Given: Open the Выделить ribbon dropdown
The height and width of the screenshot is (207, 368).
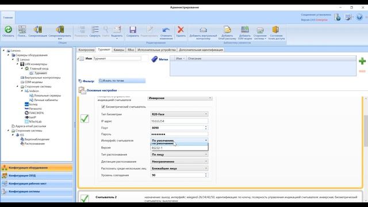Looking at the screenshot, I should coord(117,32).
